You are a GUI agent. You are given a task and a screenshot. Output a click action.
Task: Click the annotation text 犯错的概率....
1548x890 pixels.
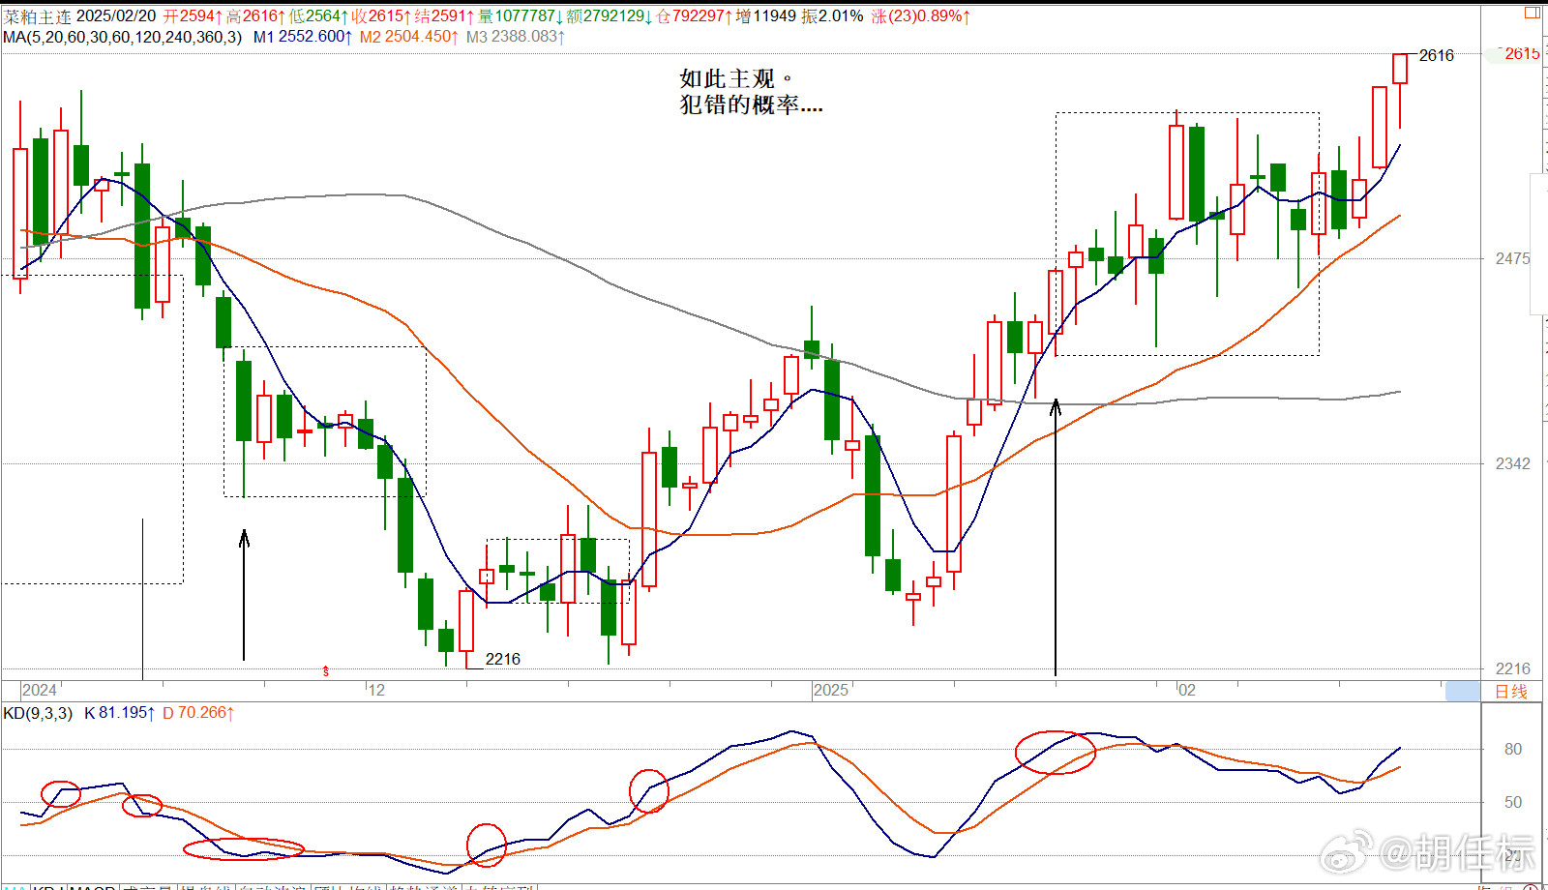point(751,104)
